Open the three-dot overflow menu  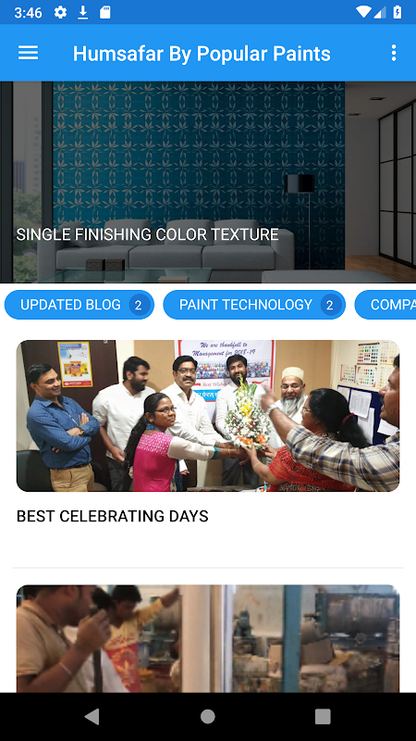(x=394, y=53)
